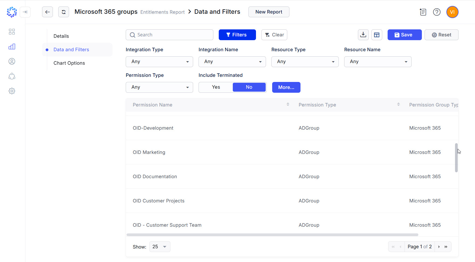The image size is (475, 262).
Task: Switch to the Chart Options section
Action: tap(69, 63)
